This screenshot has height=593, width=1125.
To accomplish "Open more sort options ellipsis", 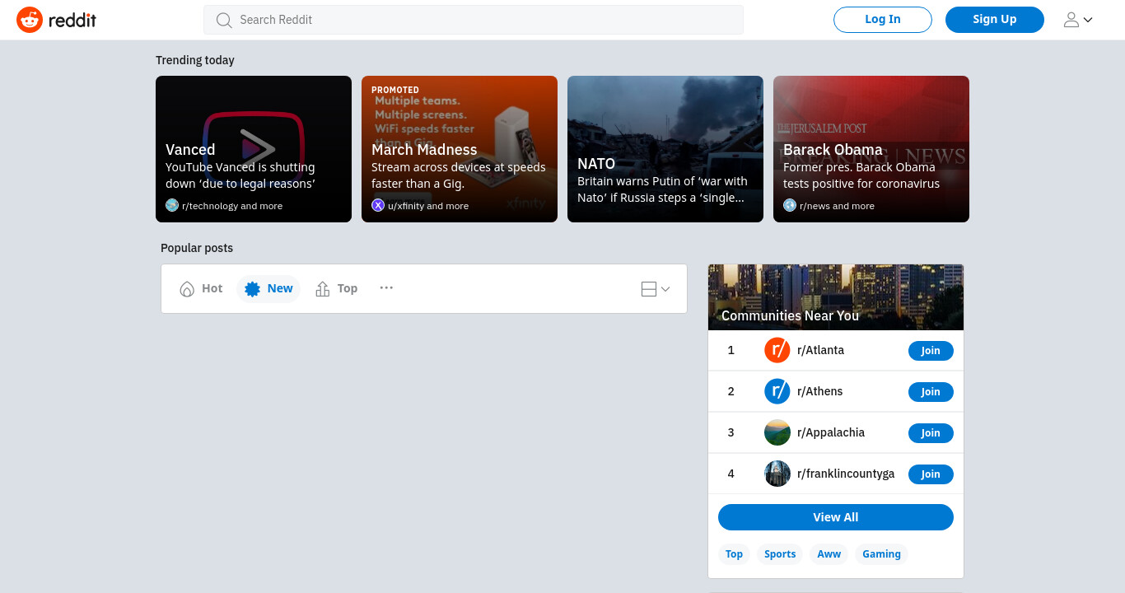I will pyautogui.click(x=386, y=287).
